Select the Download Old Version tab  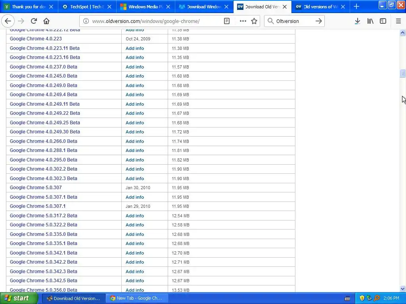point(262,7)
